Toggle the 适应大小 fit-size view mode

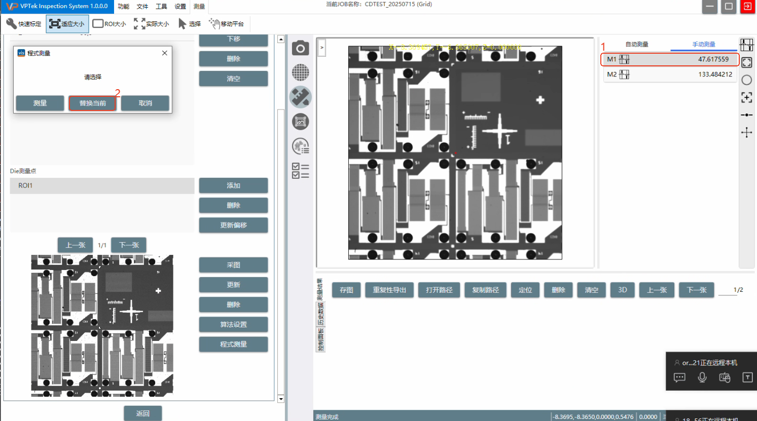[67, 24]
